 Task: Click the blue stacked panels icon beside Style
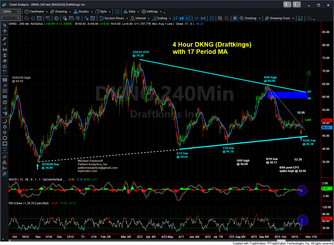117,11
